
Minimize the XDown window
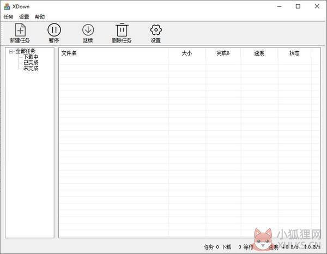(x=279, y=7)
